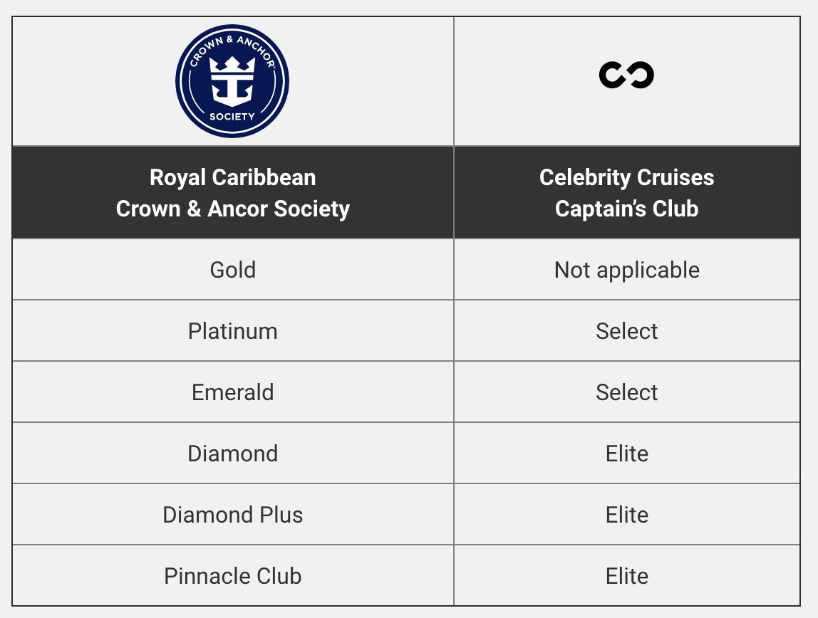Click the crown emblem inside the badge

click(232, 80)
